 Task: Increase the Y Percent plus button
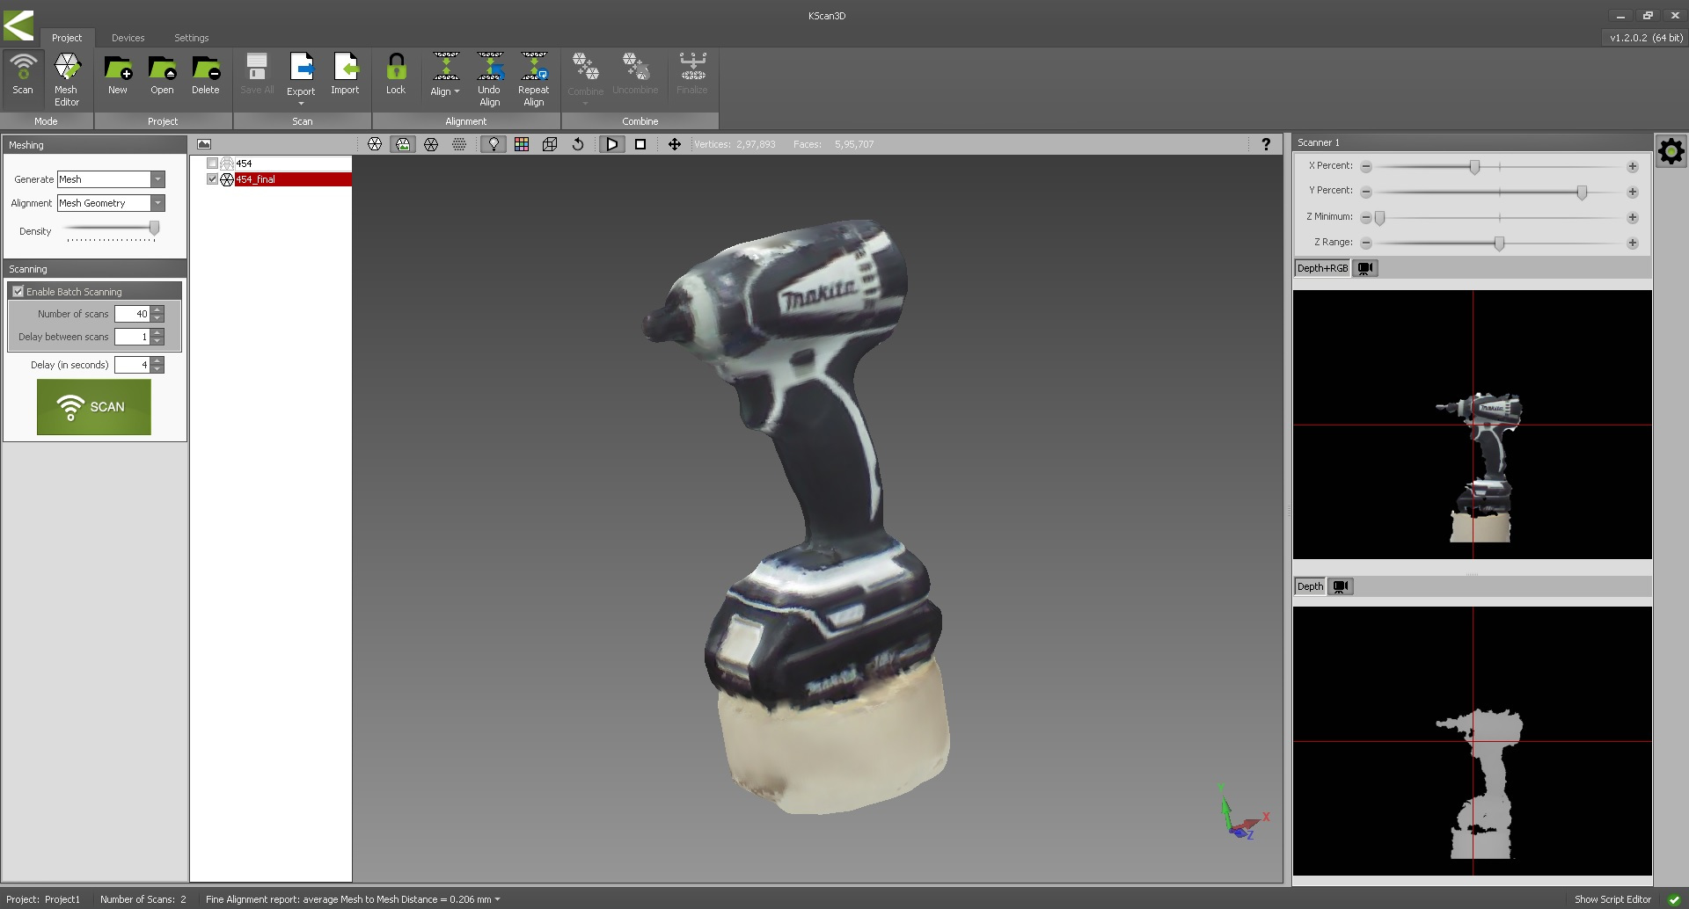click(x=1633, y=192)
